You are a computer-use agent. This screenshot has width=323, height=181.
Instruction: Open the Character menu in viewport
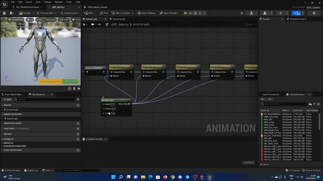[50, 20]
